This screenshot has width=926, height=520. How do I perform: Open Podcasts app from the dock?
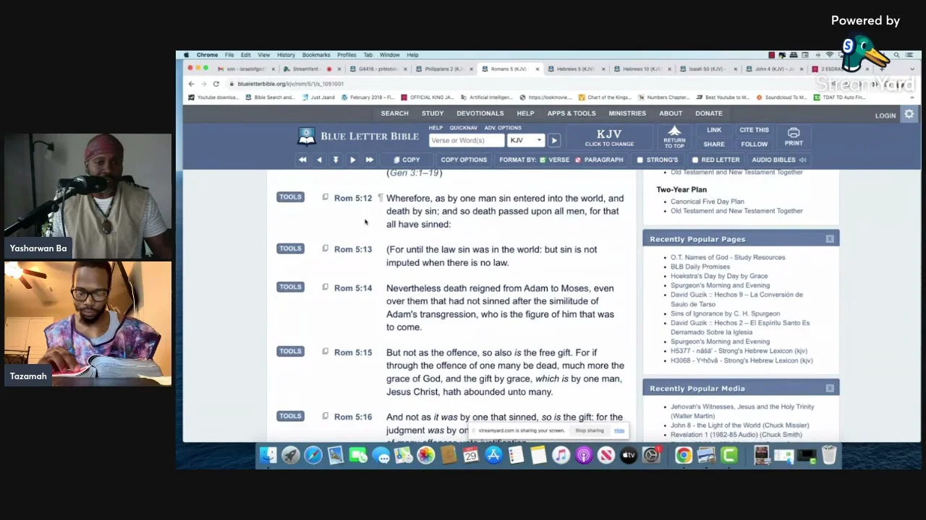(584, 455)
